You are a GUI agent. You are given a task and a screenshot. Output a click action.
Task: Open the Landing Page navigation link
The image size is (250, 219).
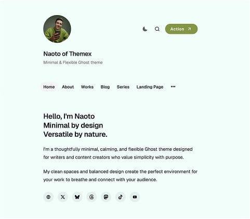(x=150, y=87)
